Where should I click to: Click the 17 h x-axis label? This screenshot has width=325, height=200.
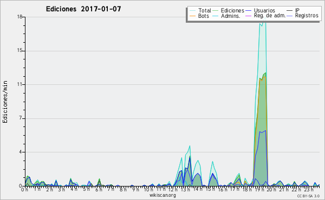pyautogui.click(x=235, y=190)
